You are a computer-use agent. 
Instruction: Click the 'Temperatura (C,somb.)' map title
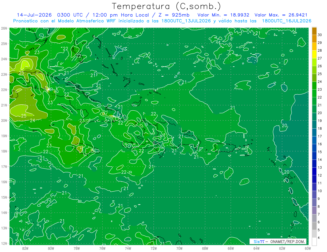166,6
